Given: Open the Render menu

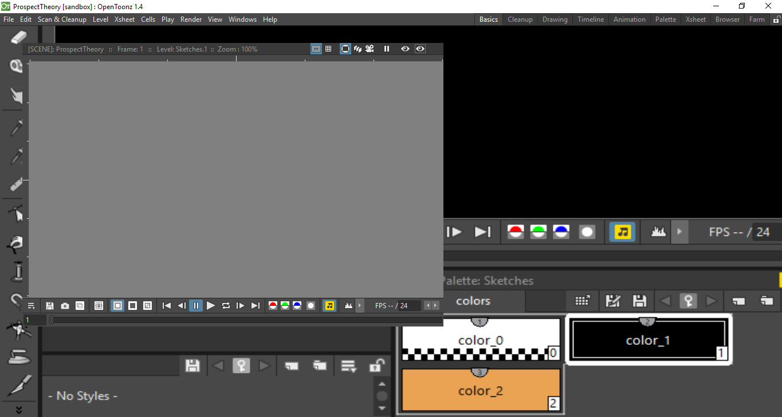Looking at the screenshot, I should (191, 19).
